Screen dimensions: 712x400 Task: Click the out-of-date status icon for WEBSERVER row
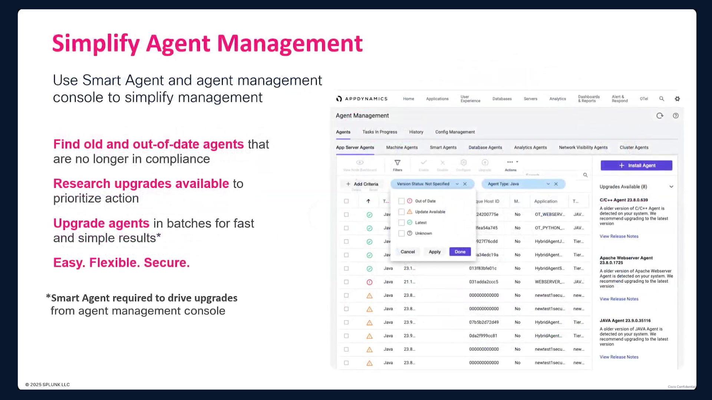[x=369, y=282]
